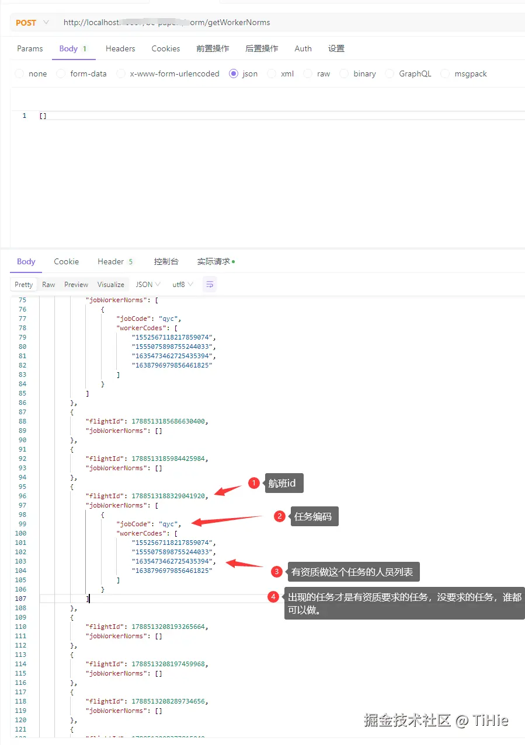Click workerCode on response line 103

[173, 561]
